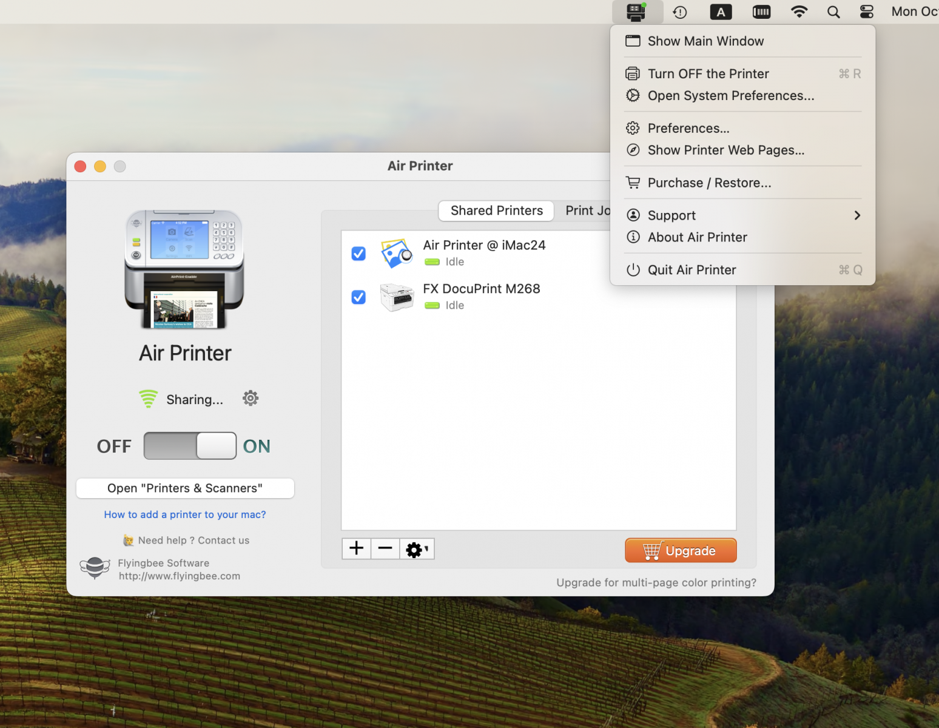Open the memory monitor menu bar icon

761,12
